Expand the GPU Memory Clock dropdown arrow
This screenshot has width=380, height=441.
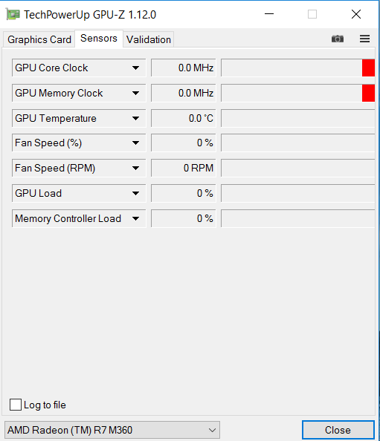click(135, 93)
